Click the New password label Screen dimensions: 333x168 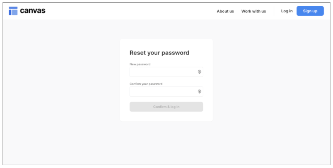pyautogui.click(x=140, y=64)
